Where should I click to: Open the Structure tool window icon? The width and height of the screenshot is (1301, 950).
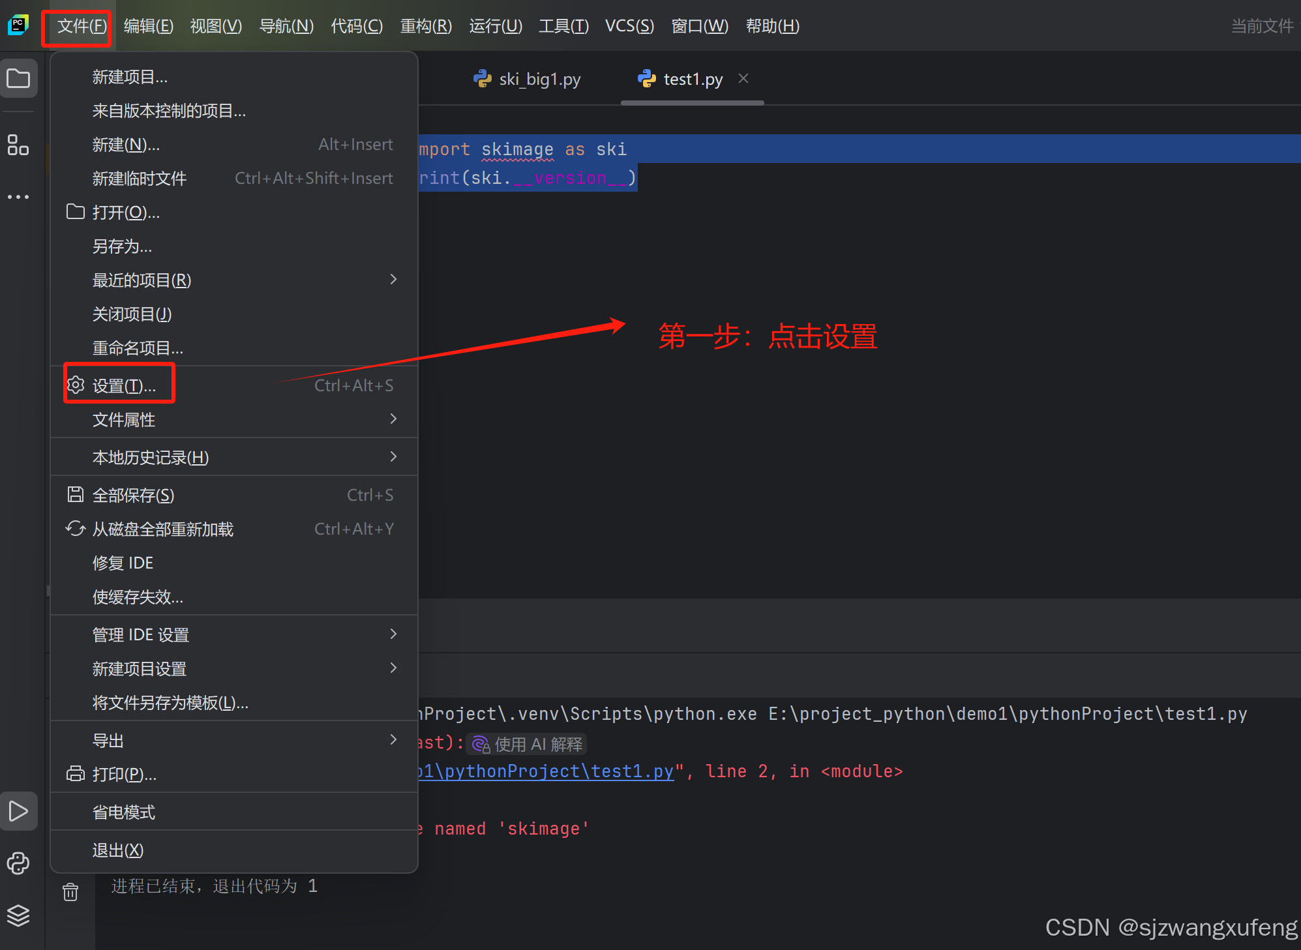pyautogui.click(x=18, y=145)
